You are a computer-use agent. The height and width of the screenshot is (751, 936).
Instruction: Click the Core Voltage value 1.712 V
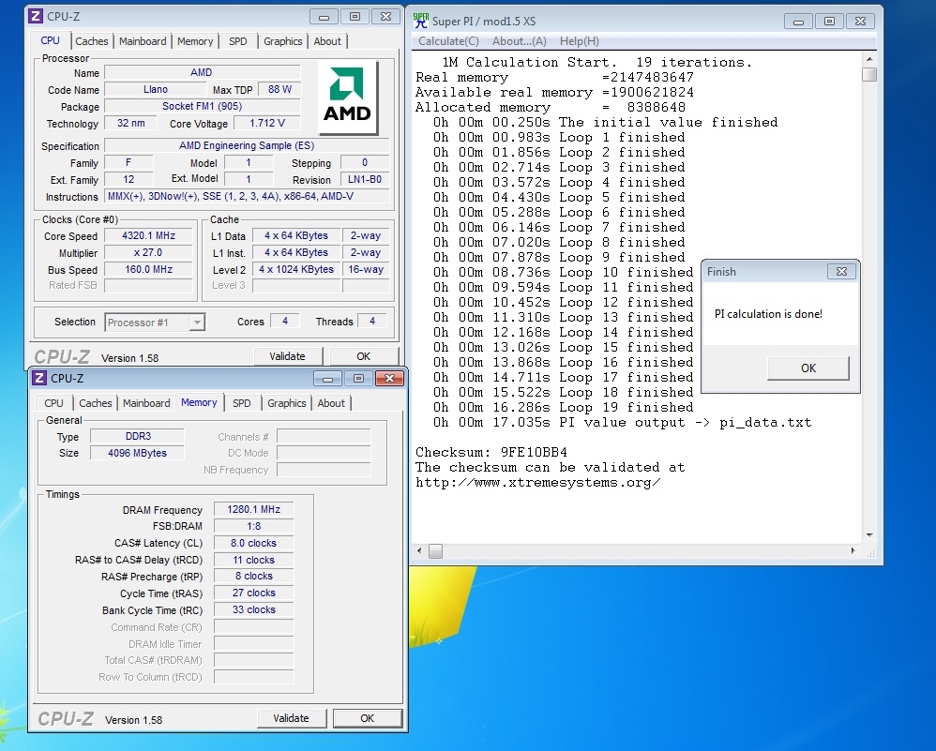pos(267,123)
